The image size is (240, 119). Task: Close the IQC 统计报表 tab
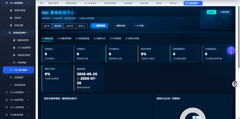tap(199, 3)
